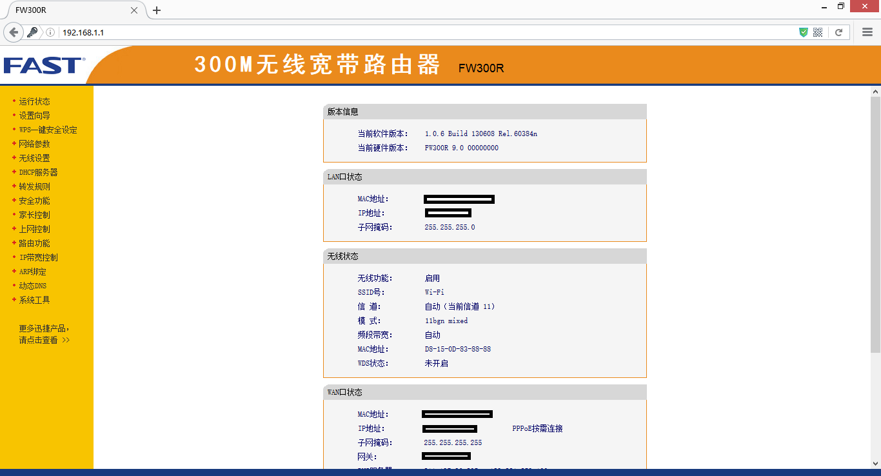Screen dimensions: 881x476
Task: Open 设置向导 setup wizard
Action: tap(34, 115)
